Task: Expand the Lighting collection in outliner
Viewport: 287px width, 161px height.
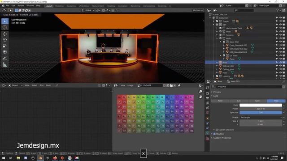Action: [213, 76]
